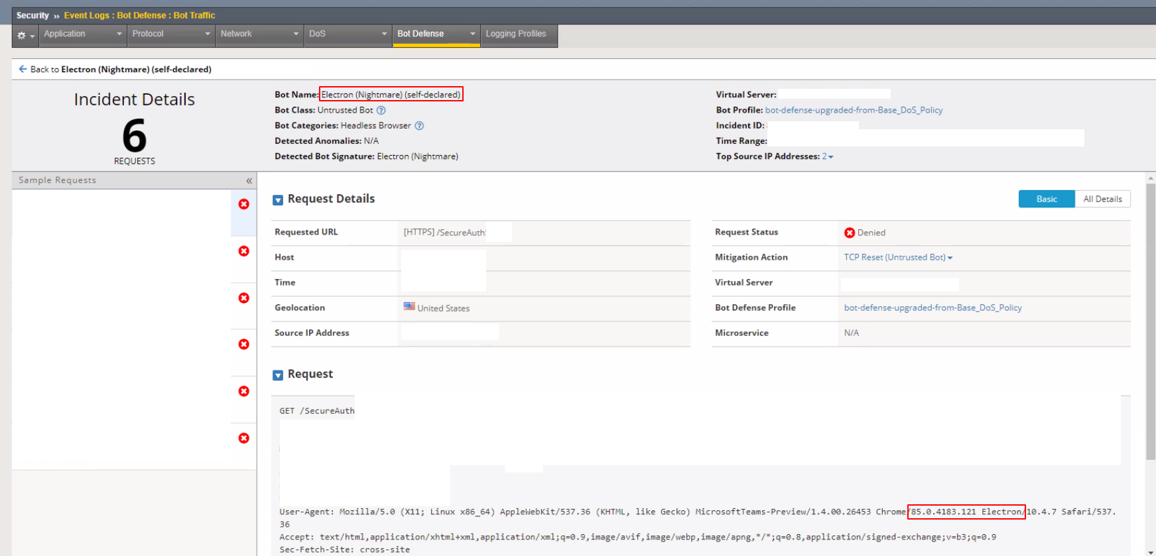Select the second denied sample request
This screenshot has height=556, width=1156.
coord(244,251)
